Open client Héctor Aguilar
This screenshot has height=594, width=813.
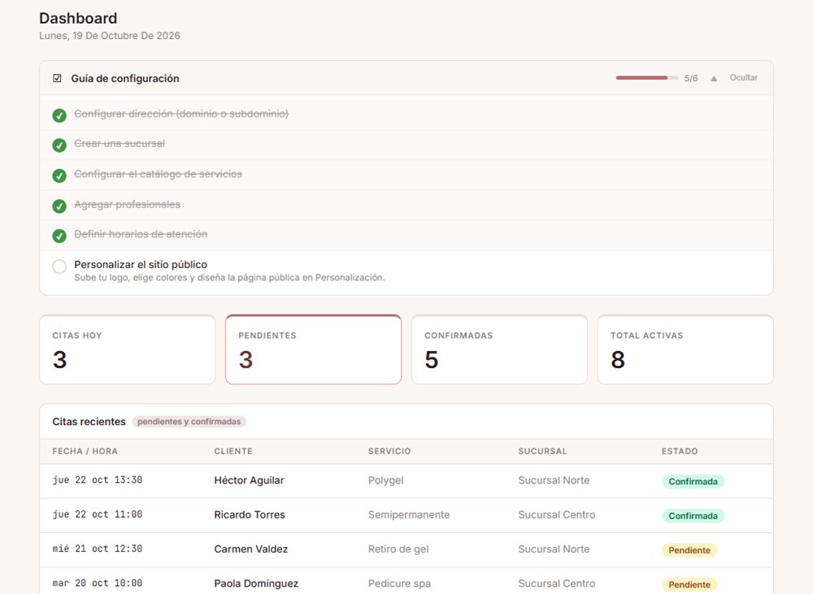249,480
